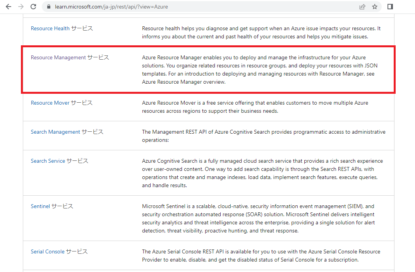Screen dimensions: 415x272
Task: Reload the current page
Action: (x=33, y=7)
